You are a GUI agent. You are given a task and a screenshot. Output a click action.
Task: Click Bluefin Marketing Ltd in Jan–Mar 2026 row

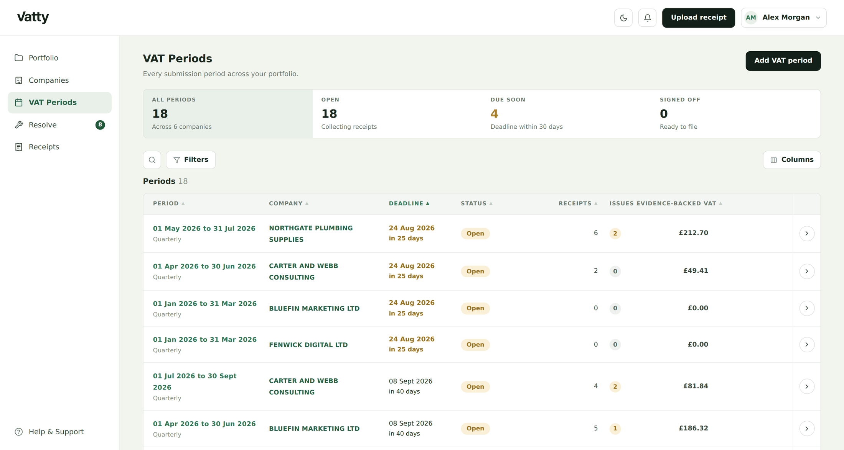[x=314, y=308]
